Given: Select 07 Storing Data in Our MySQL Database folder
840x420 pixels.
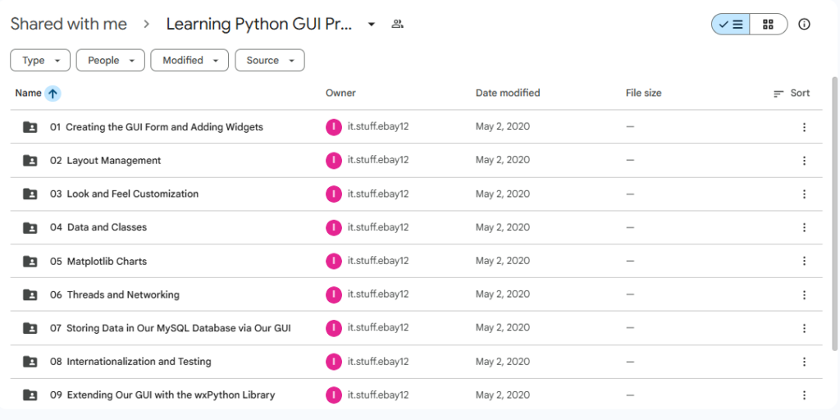Looking at the screenshot, I should 178,328.
